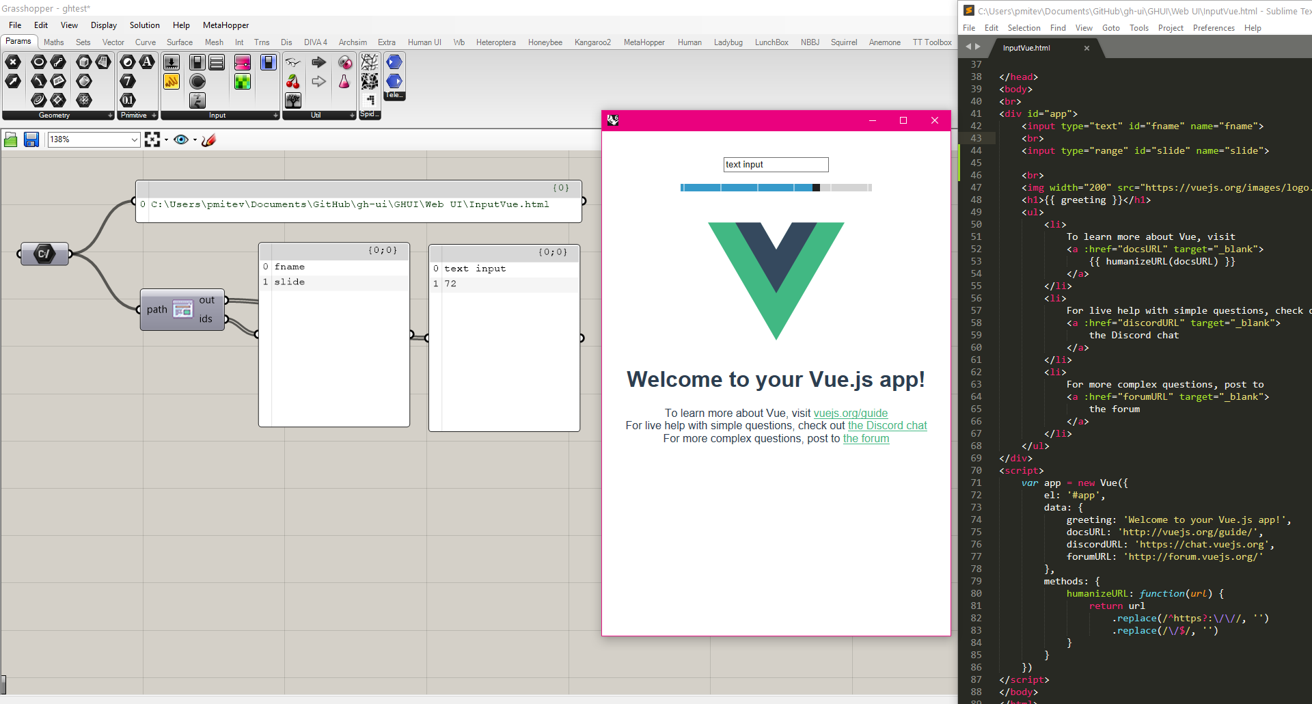
Task: Go to next tab arrow in Sublime
Action: (978, 47)
